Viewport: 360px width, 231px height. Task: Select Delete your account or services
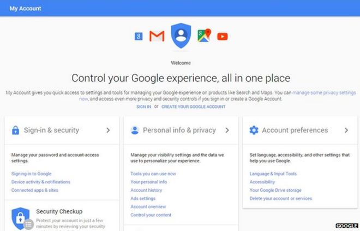coord(280,198)
